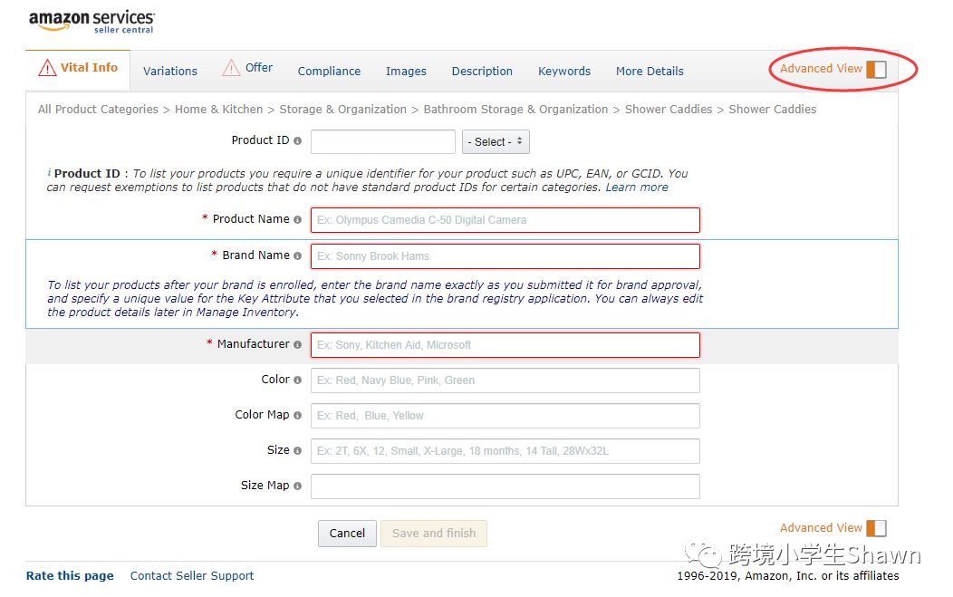The width and height of the screenshot is (953, 597).
Task: Click the Cancel button
Action: (347, 534)
